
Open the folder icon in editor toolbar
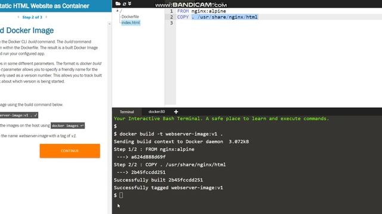[118, 4]
